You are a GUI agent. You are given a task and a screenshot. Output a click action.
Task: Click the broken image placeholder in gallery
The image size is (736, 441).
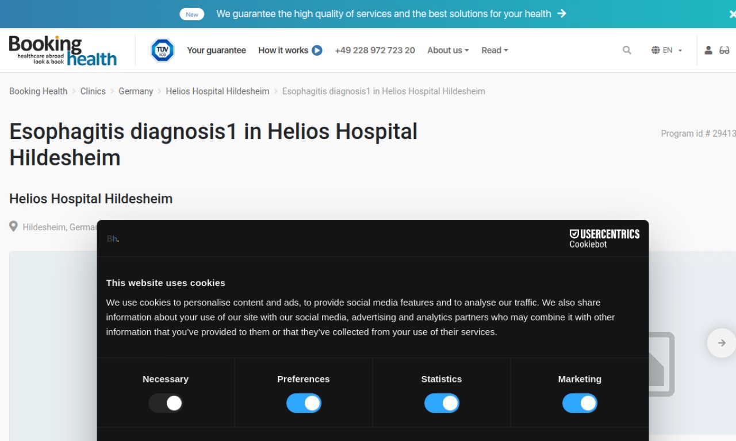pyautogui.click(x=662, y=364)
